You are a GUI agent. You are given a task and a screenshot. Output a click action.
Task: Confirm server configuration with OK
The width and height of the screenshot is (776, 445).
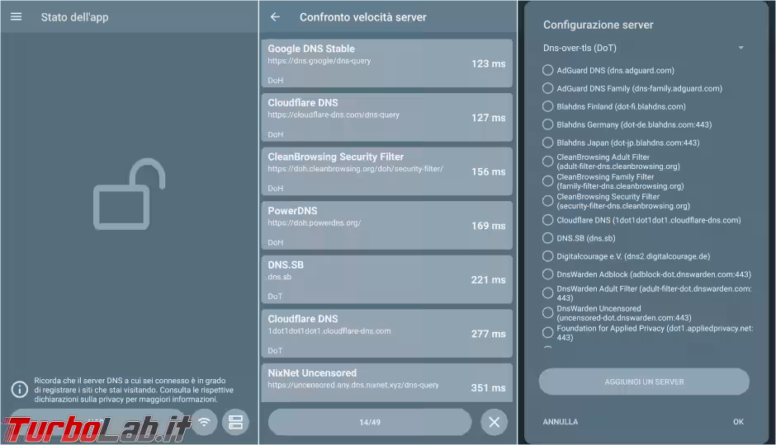point(738,422)
